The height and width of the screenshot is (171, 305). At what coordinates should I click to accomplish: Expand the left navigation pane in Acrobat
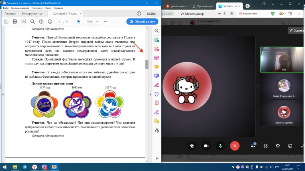(x=3, y=95)
